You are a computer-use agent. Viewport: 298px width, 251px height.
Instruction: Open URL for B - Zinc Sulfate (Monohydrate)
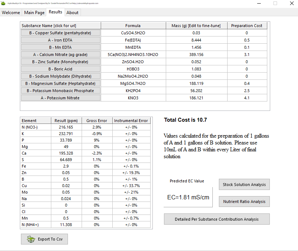pyautogui.click(x=61, y=62)
